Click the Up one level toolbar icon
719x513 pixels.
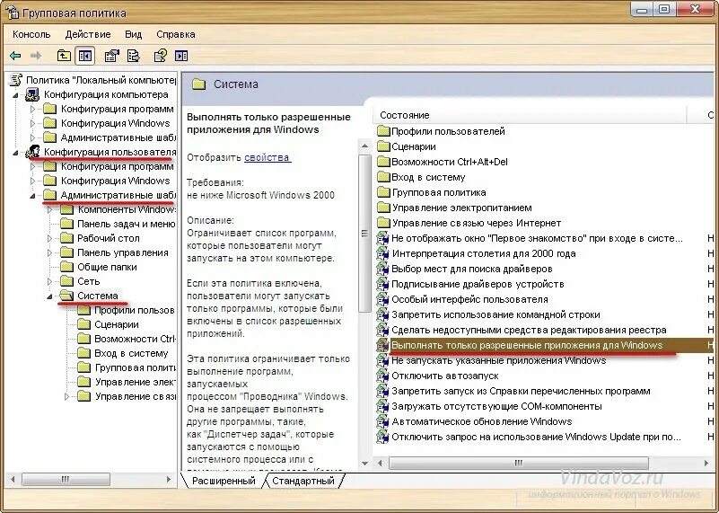[x=64, y=56]
